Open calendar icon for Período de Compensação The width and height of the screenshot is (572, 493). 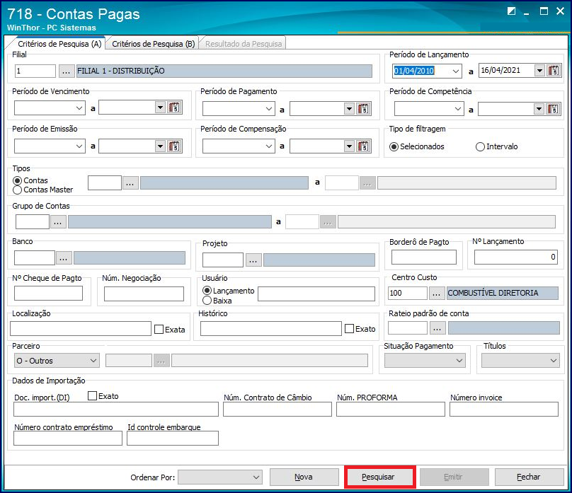[x=363, y=146]
